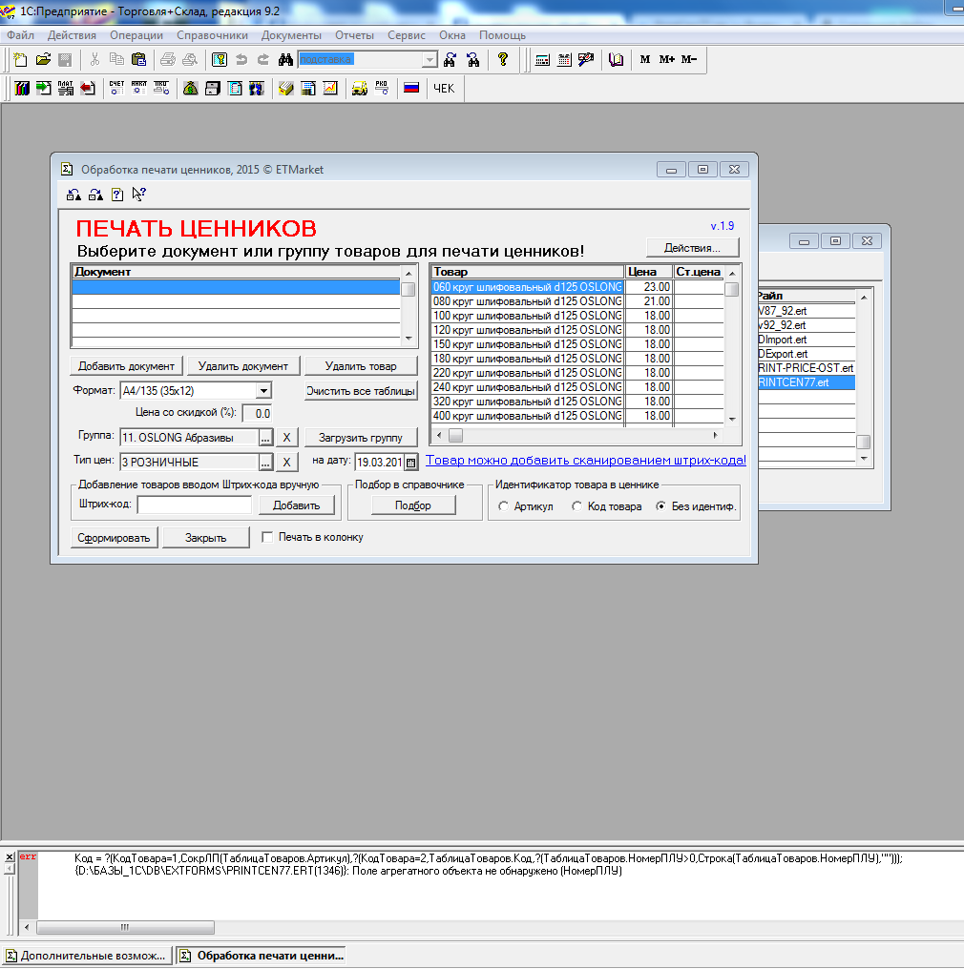Viewport: 964px width, 969px height.
Task: Click the ПЛАТ payment order icon
Action: click(x=66, y=89)
